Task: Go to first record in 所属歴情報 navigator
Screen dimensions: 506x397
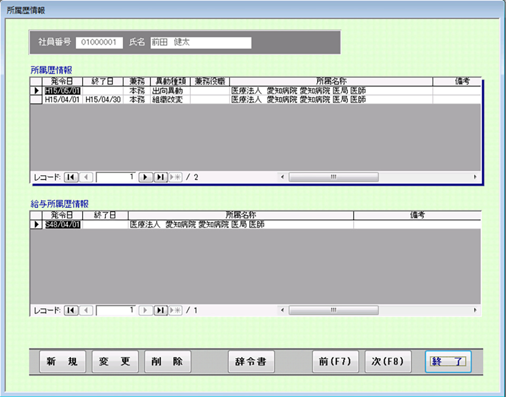Action: 71,177
